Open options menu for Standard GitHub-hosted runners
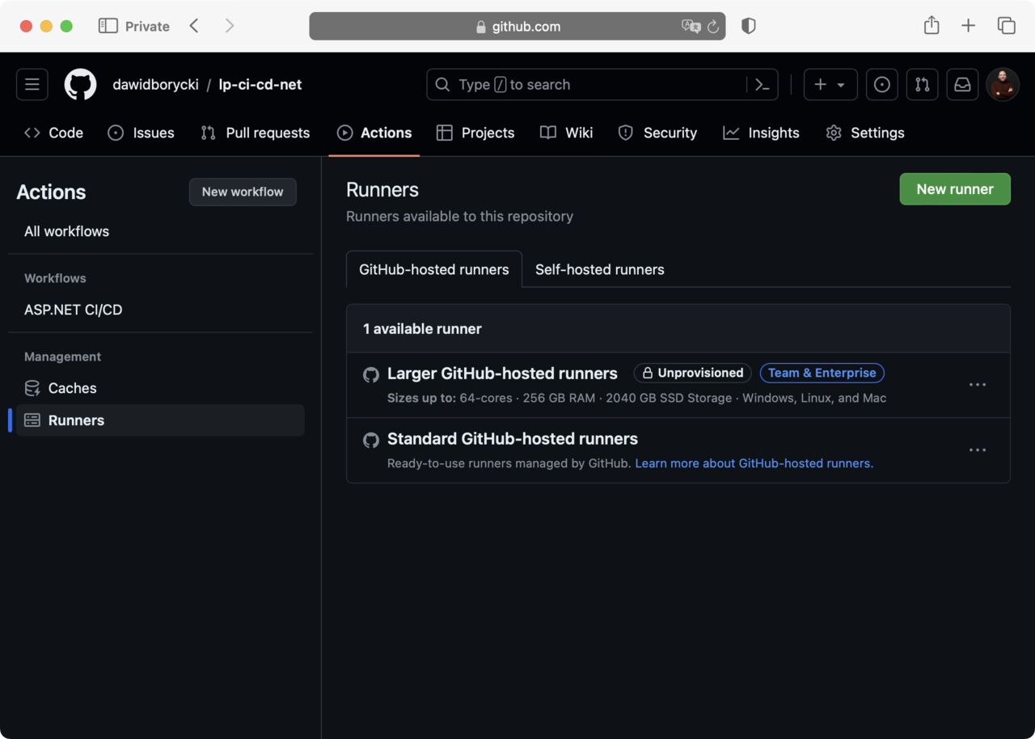This screenshot has width=1035, height=739. [x=978, y=450]
